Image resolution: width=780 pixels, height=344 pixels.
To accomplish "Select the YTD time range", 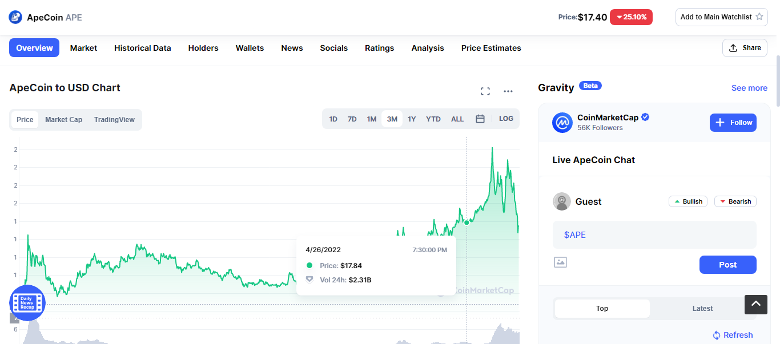I will click(x=433, y=119).
